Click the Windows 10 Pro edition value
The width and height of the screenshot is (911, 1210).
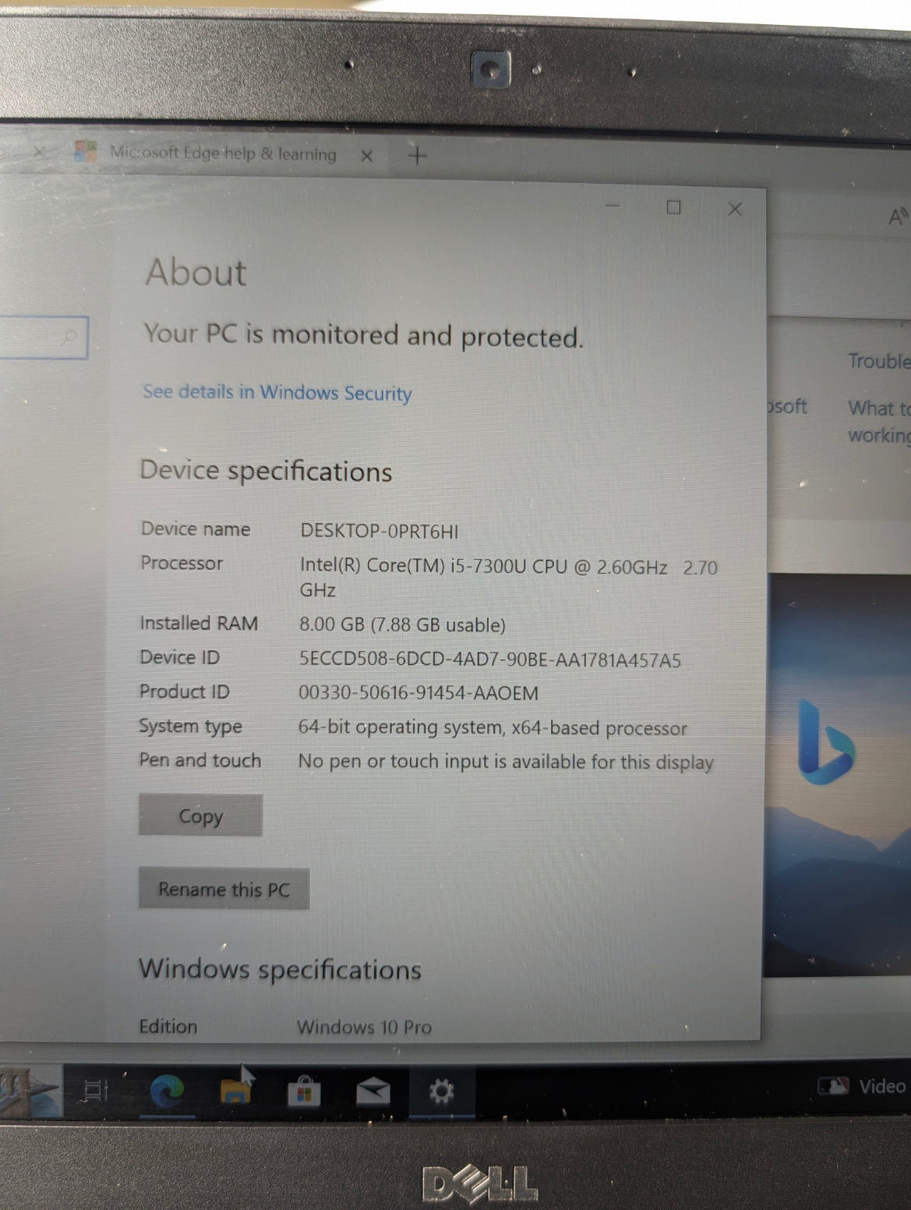coord(364,1027)
